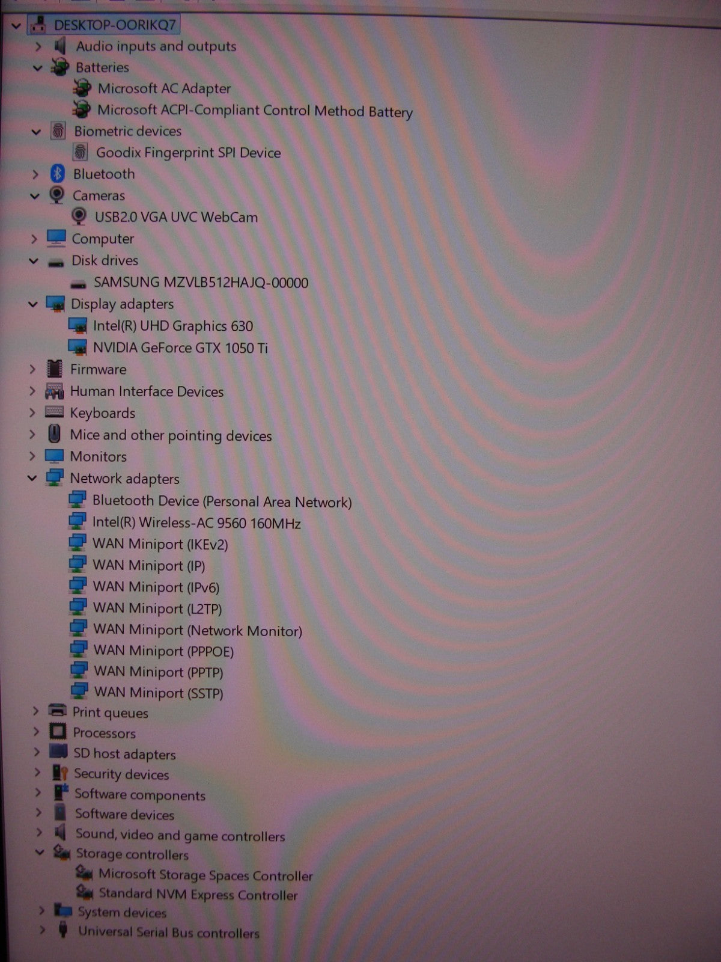The height and width of the screenshot is (962, 721).
Task: Select Microsoft ACPI-Compliant Control Method Battery
Action: coord(255,111)
